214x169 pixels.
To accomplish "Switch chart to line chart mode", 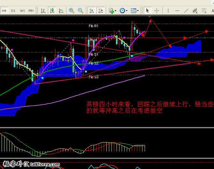I will (x=61, y=11).
